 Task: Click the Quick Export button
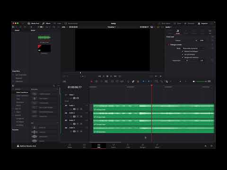[x=165, y=24]
